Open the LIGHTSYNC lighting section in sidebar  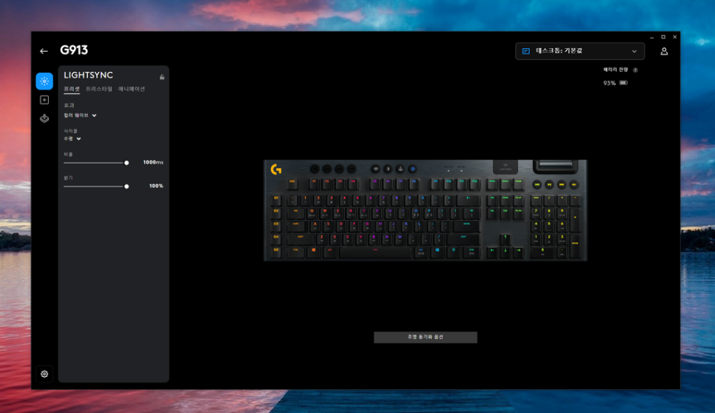(44, 81)
